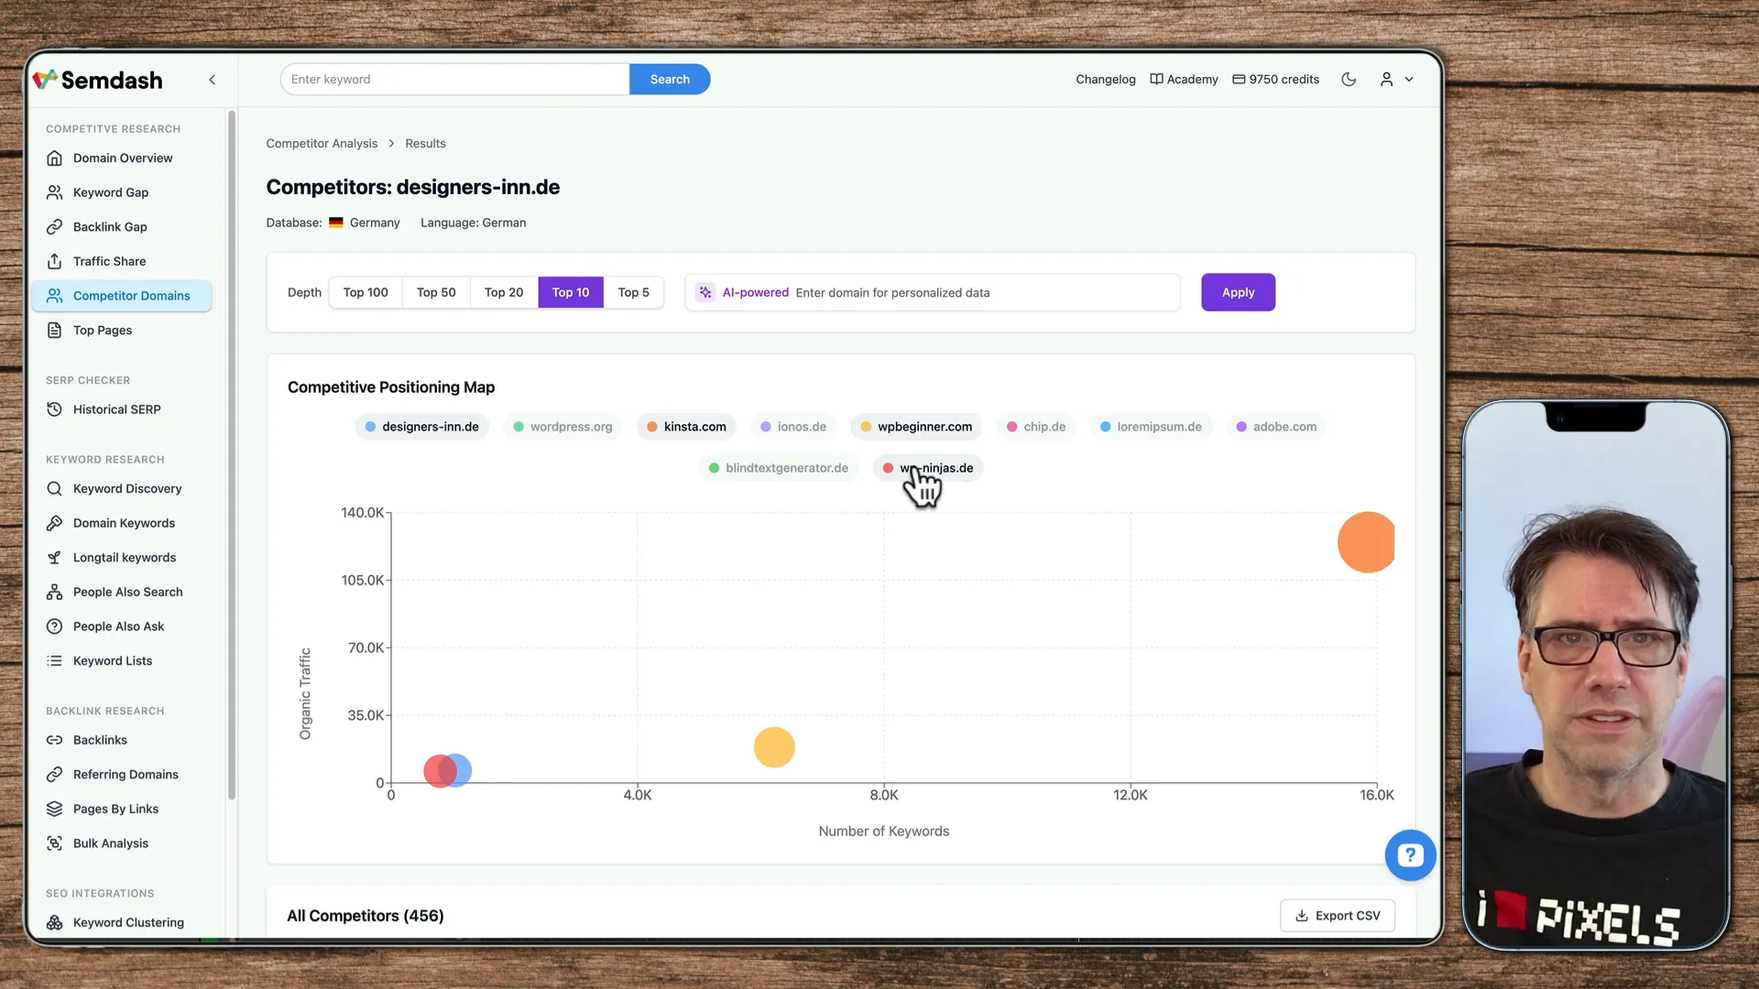The height and width of the screenshot is (989, 1759).
Task: Click the Traffic Share upload icon
Action: click(55, 262)
